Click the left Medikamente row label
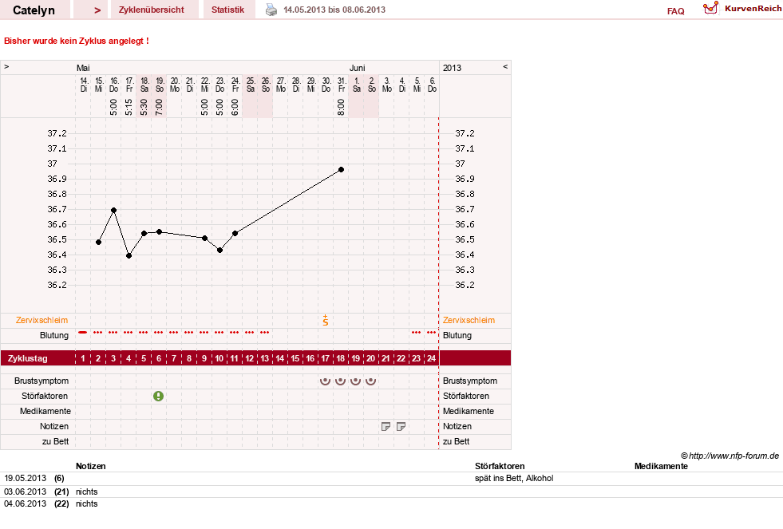Viewport: 783px width, 529px height. click(x=45, y=411)
